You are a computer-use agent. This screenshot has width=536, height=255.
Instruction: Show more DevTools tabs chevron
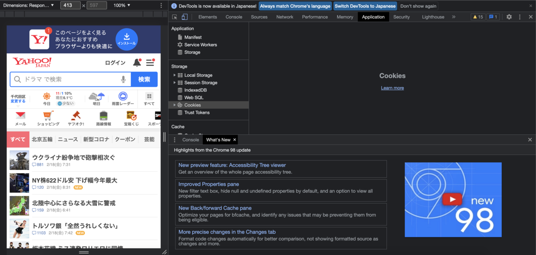click(454, 17)
